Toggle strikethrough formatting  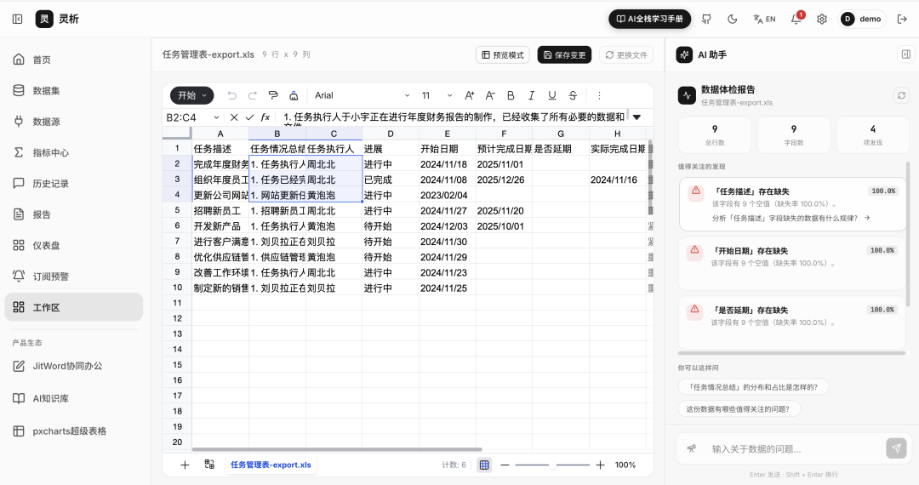click(573, 95)
